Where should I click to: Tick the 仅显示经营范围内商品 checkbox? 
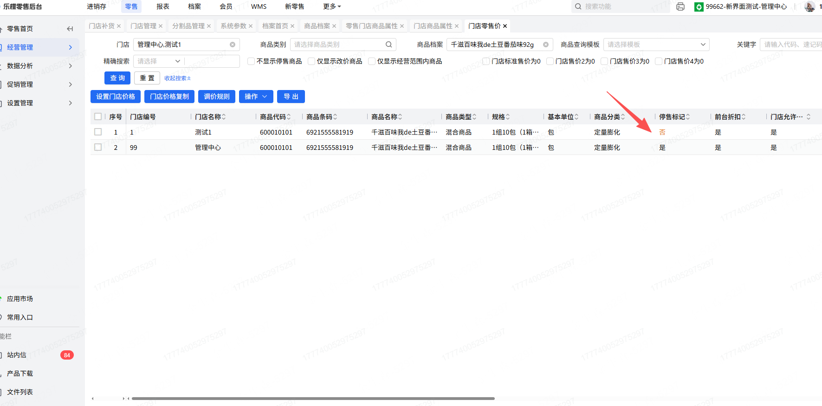(372, 61)
